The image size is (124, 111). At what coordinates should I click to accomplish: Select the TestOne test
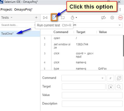pyautogui.click(x=20, y=34)
